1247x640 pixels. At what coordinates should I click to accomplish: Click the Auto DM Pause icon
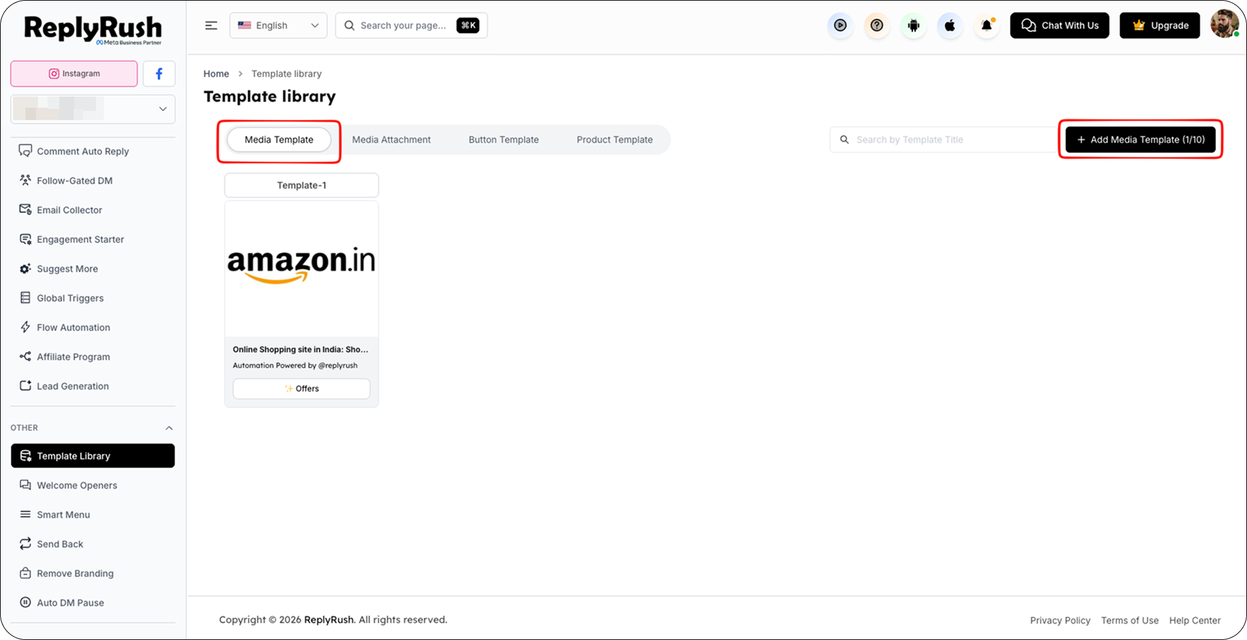point(25,602)
